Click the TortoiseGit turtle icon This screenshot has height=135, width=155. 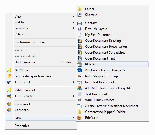(9, 82)
